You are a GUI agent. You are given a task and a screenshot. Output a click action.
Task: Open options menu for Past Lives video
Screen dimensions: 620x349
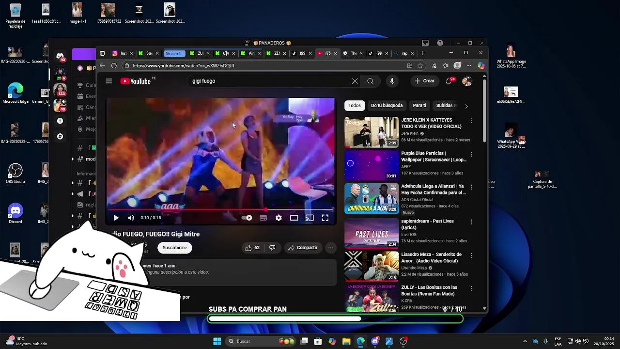pyautogui.click(x=472, y=222)
